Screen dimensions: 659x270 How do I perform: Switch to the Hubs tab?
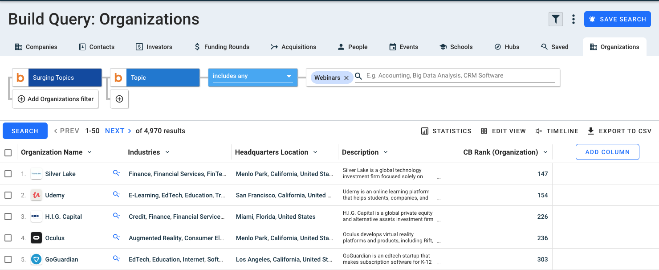pyautogui.click(x=507, y=47)
